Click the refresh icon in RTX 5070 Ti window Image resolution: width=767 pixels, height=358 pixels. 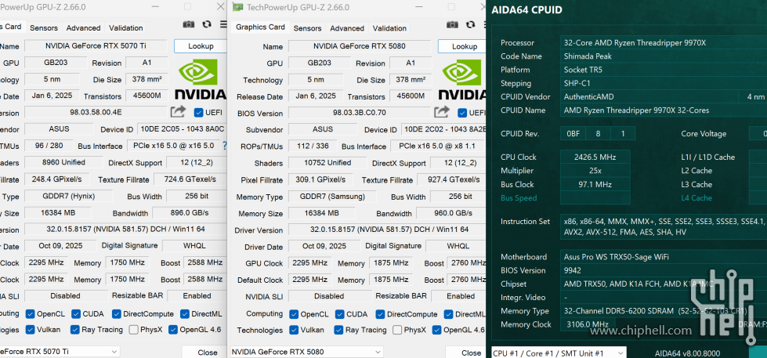click(207, 26)
